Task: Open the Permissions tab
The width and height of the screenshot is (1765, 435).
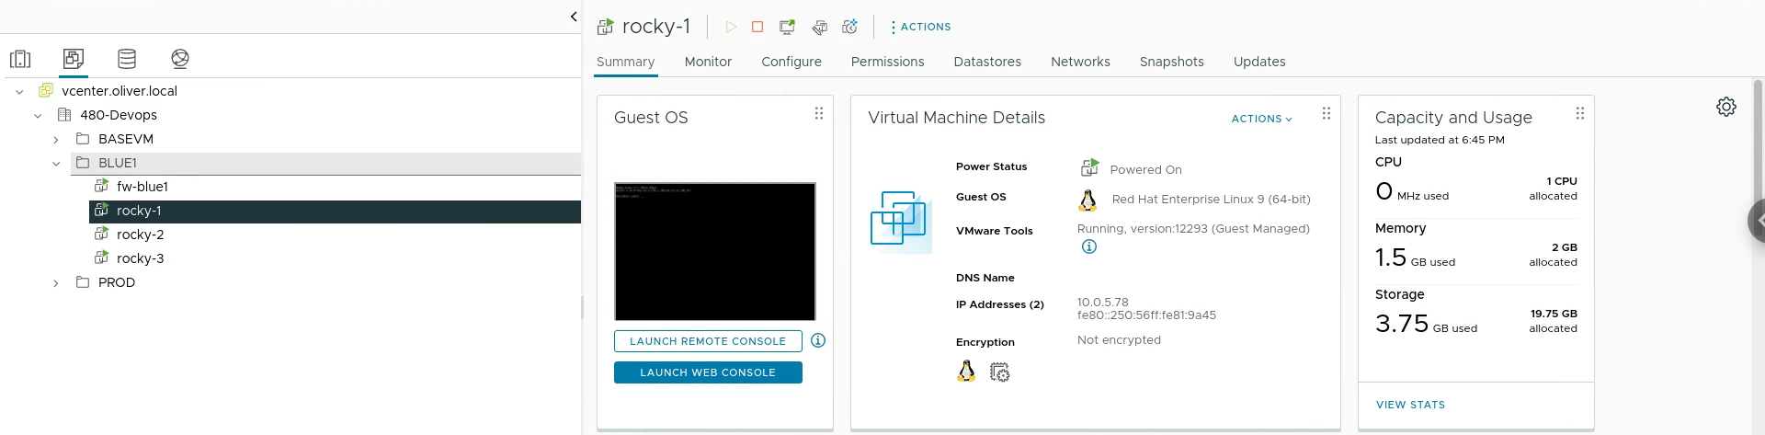Action: pyautogui.click(x=887, y=62)
